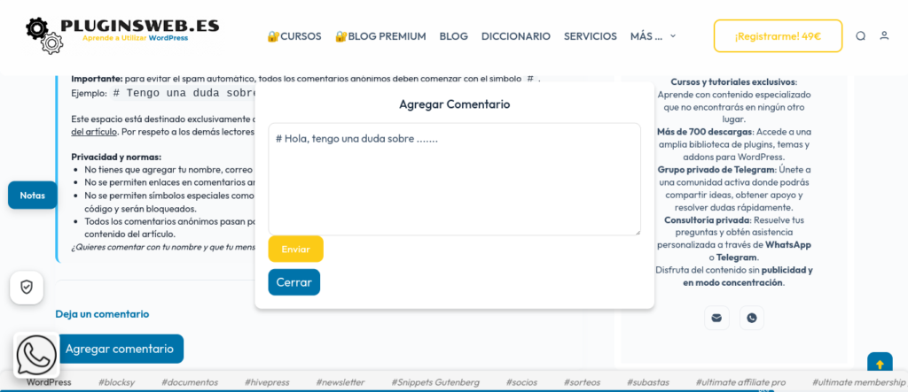908x392 pixels.
Task: Click the WordPress tag in bottom bar
Action: tap(49, 382)
